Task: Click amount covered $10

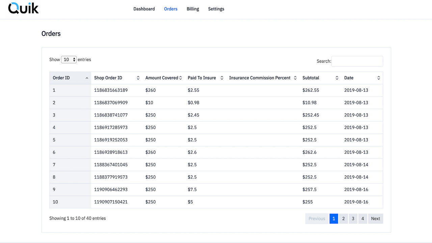Action: point(149,103)
